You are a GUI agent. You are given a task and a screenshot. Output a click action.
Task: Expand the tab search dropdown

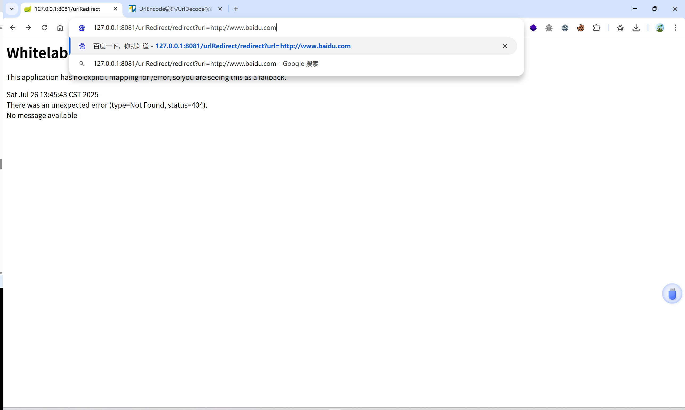coord(12,9)
